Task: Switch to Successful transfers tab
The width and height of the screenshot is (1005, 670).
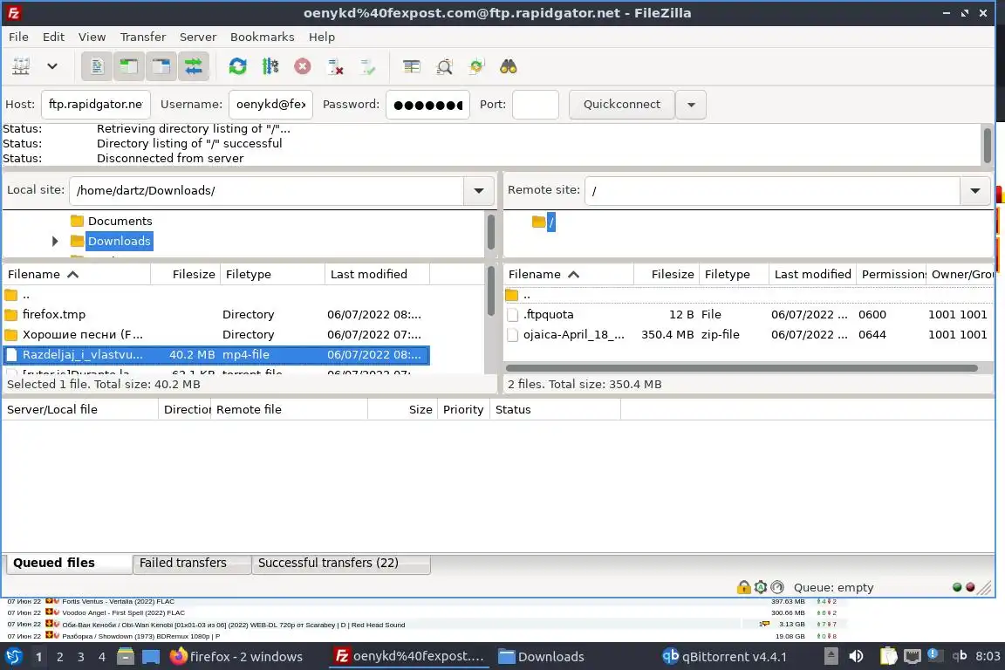Action: click(x=341, y=563)
